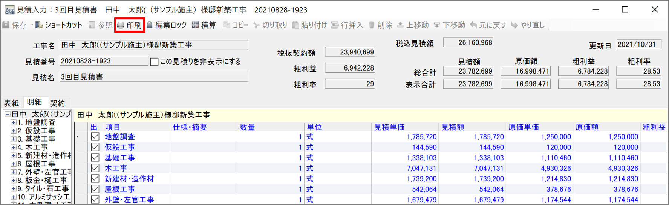The height and width of the screenshot is (205, 669).
Task: Uncheck the 地盤調査 row output checkbox
Action: [95, 137]
